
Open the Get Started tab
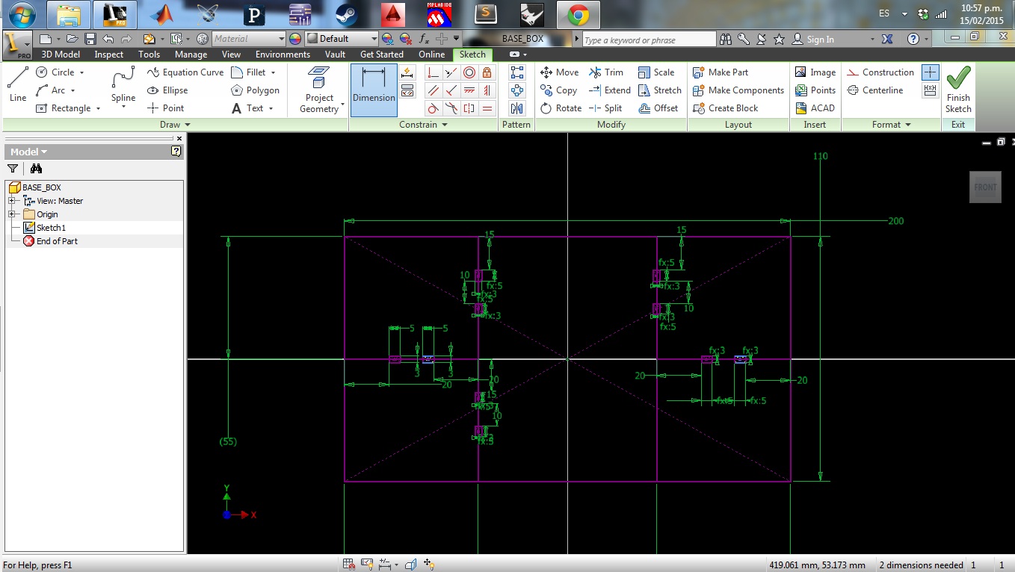(382, 55)
